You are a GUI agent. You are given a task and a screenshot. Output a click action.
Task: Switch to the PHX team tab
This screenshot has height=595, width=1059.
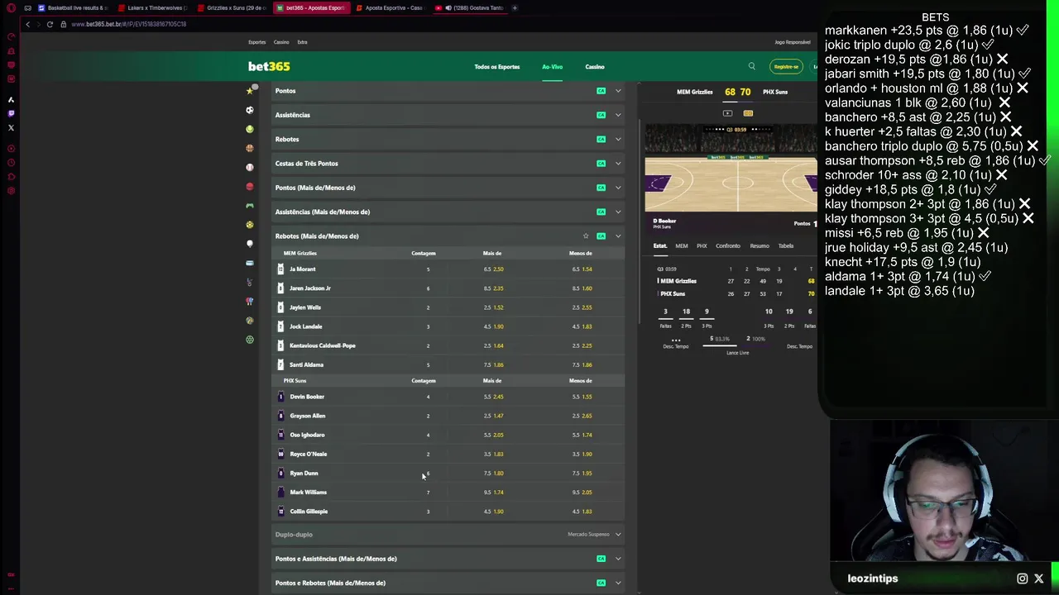pos(702,245)
